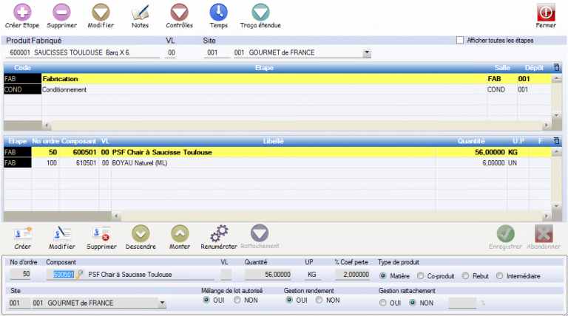The height and width of the screenshot is (316, 568).
Task: Choose OUI for Gestion rattachement
Action: point(383,301)
